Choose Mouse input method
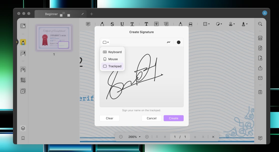 [x=112, y=59]
